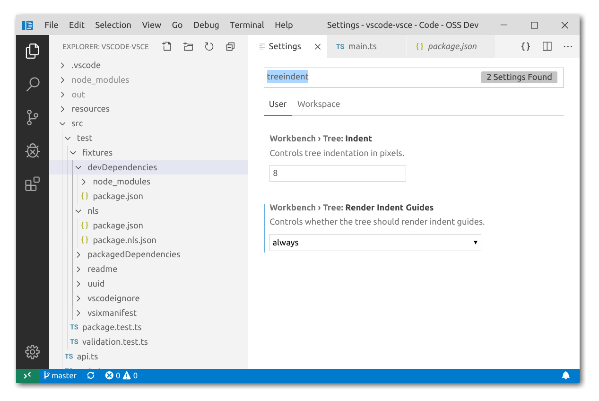Screen dimensions: 599x401
Task: Open notifications via the bell icon
Action: coord(565,375)
